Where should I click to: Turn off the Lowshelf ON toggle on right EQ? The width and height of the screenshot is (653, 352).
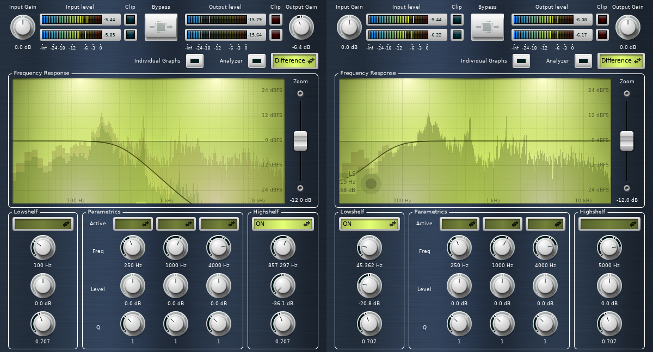(369, 224)
